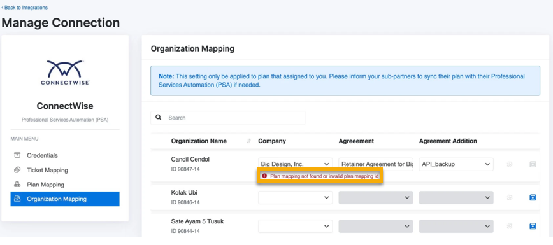This screenshot has width=553, height=245.
Task: Click organization name Candil Cendol
Action: coord(190,159)
